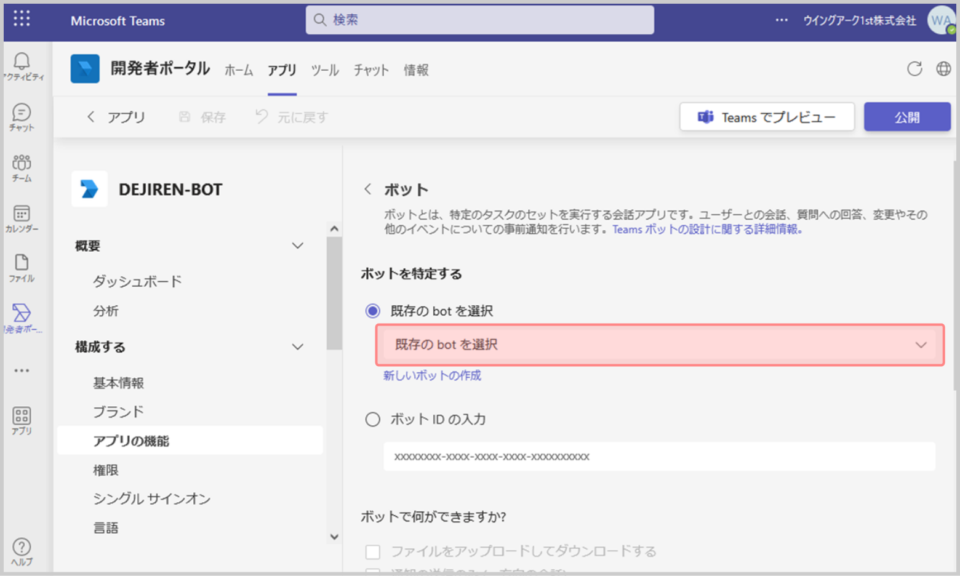Select アプリの機能 in the side menu
Screen dimensions: 960x576
[190, 441]
